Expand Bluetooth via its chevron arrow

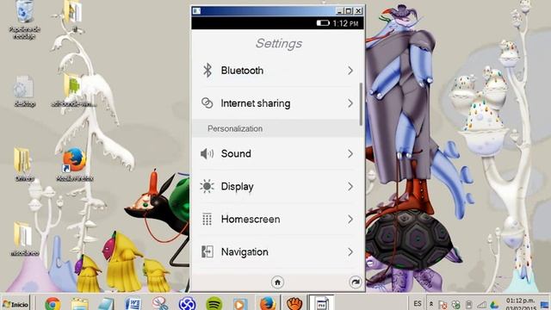pyautogui.click(x=350, y=71)
